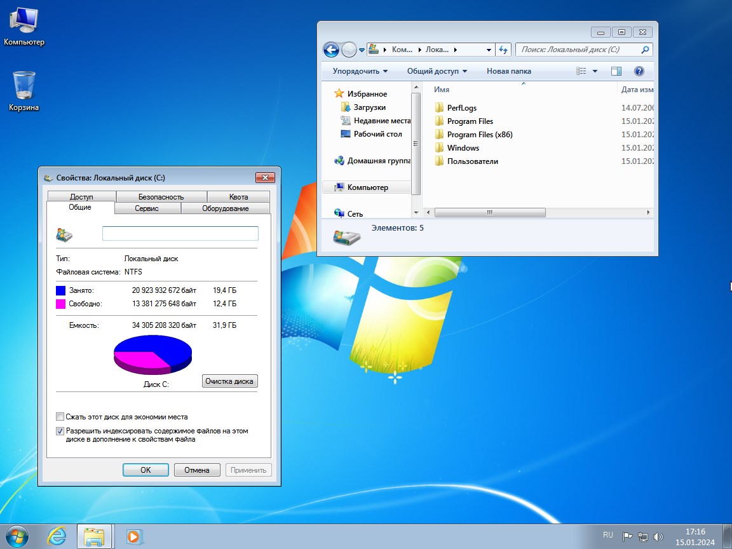The image size is (732, 549).
Task: Click the volume speaker tray icon
Action: 658,536
